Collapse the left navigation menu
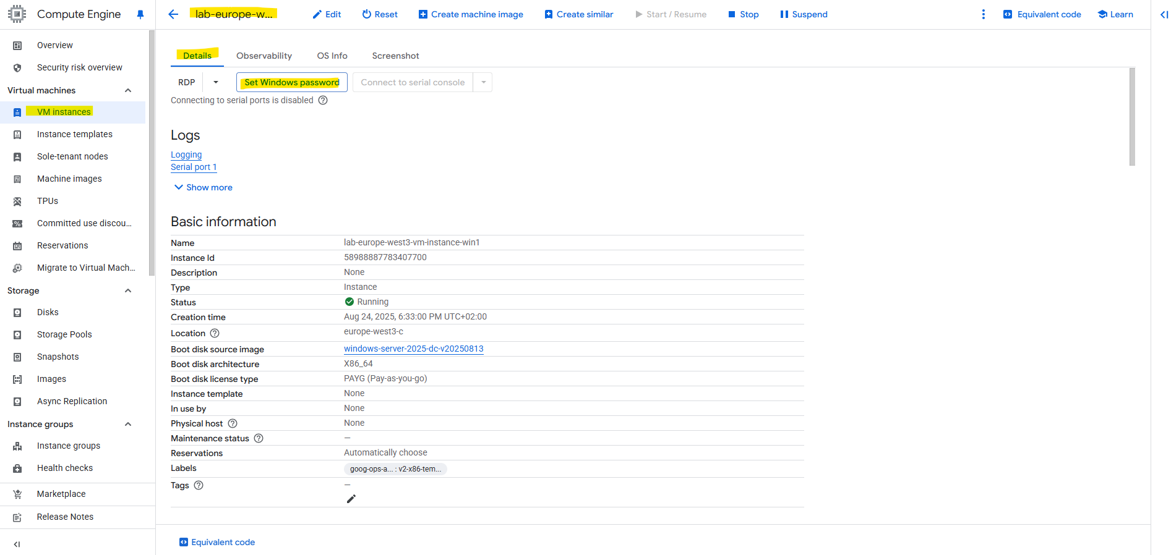Viewport: 1171px width, 555px height. (x=17, y=544)
